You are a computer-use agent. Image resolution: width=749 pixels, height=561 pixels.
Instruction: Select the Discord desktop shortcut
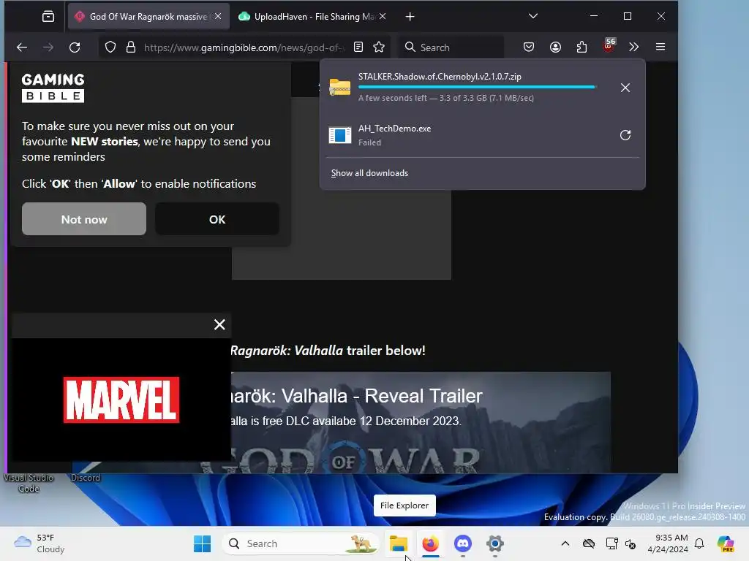86,478
